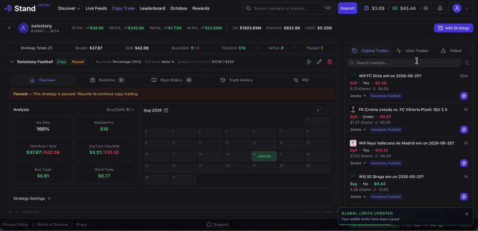This screenshot has width=478, height=231.
Task: Go back with the left arrow
Action: pyautogui.click(x=9, y=28)
